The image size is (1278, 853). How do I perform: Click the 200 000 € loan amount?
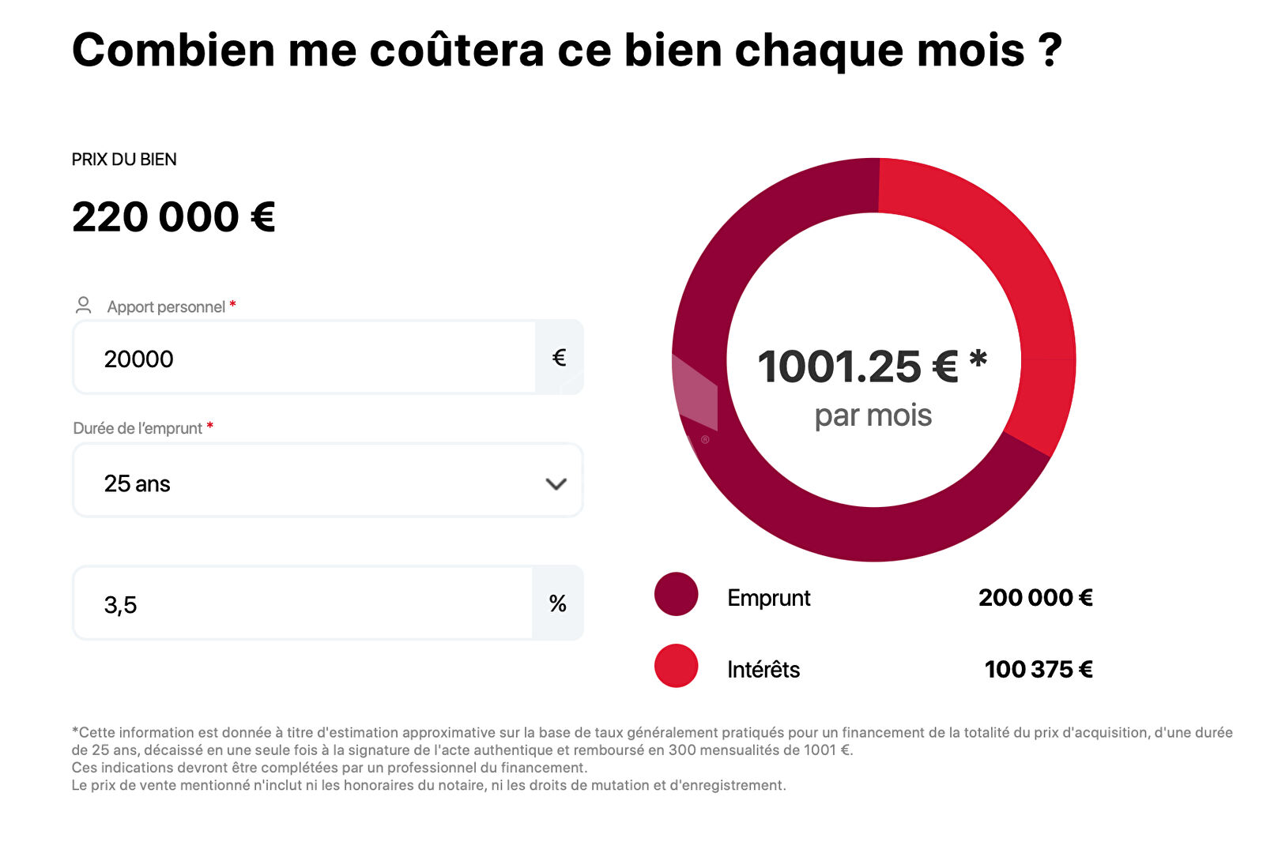pyautogui.click(x=1035, y=598)
